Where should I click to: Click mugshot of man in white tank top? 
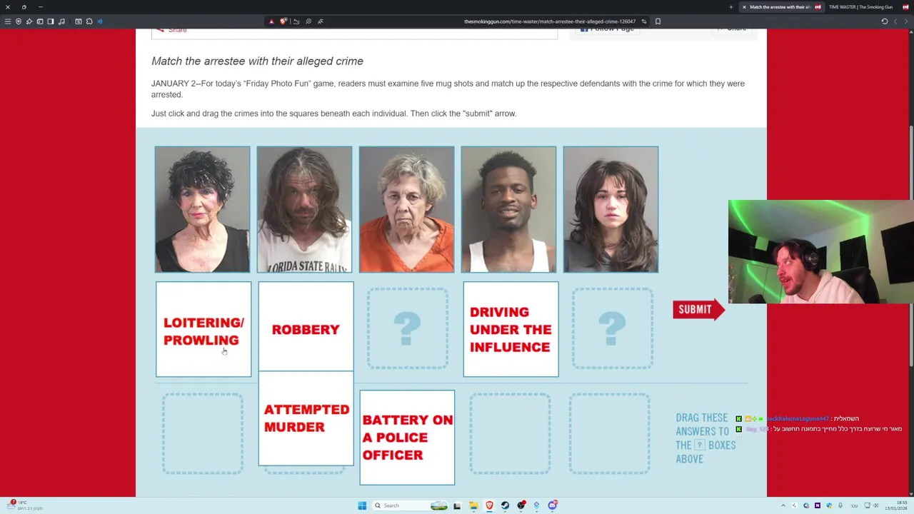point(508,209)
